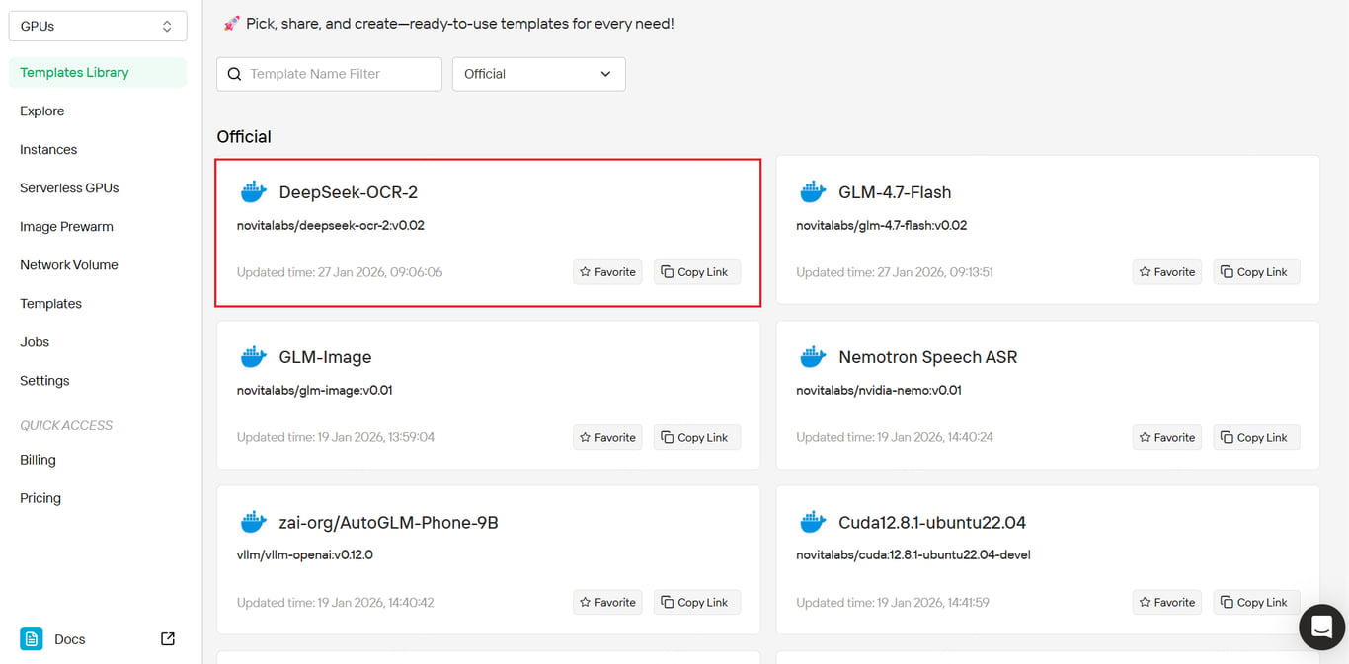Image resolution: width=1349 pixels, height=664 pixels.
Task: Open the GPUs product selector dropdown
Action: coord(98,26)
